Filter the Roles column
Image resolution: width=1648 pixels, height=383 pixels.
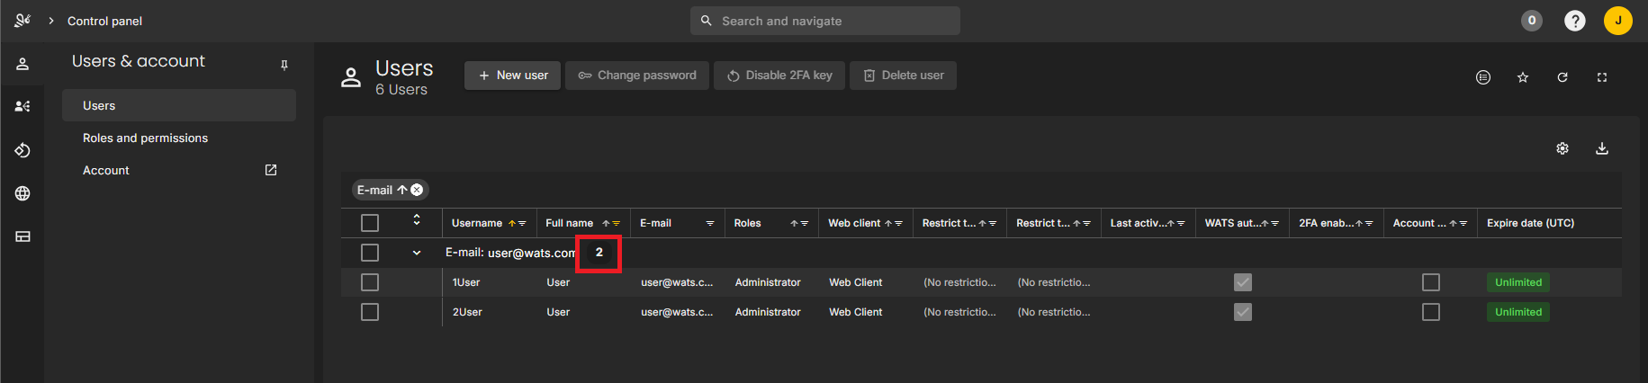pos(805,223)
